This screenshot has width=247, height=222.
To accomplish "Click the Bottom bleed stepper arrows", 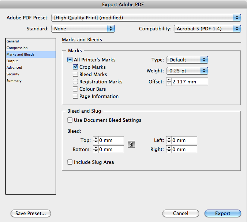I will [96, 149].
